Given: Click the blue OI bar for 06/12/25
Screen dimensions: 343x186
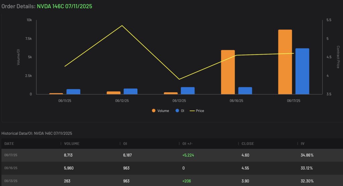Looking at the screenshot, I should (131, 91).
